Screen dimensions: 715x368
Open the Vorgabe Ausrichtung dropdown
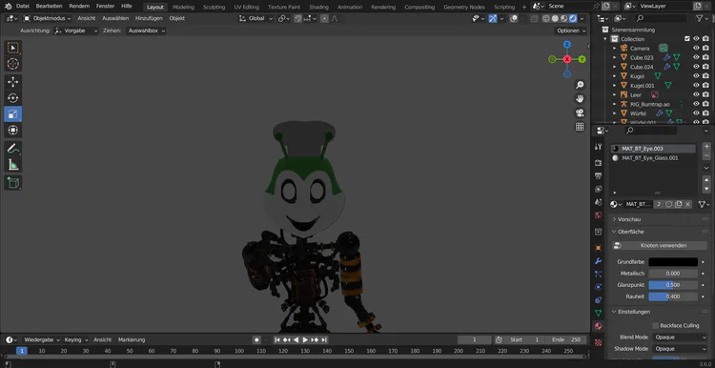pyautogui.click(x=76, y=31)
